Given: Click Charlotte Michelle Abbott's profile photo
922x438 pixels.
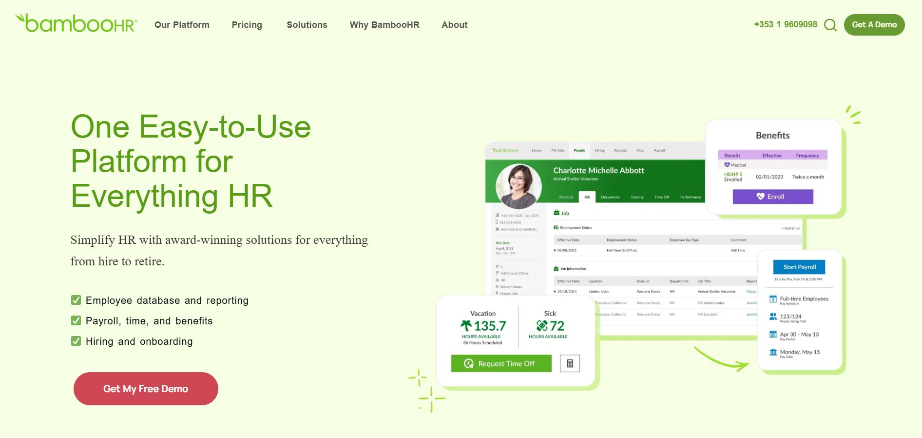Looking at the screenshot, I should pyautogui.click(x=519, y=186).
